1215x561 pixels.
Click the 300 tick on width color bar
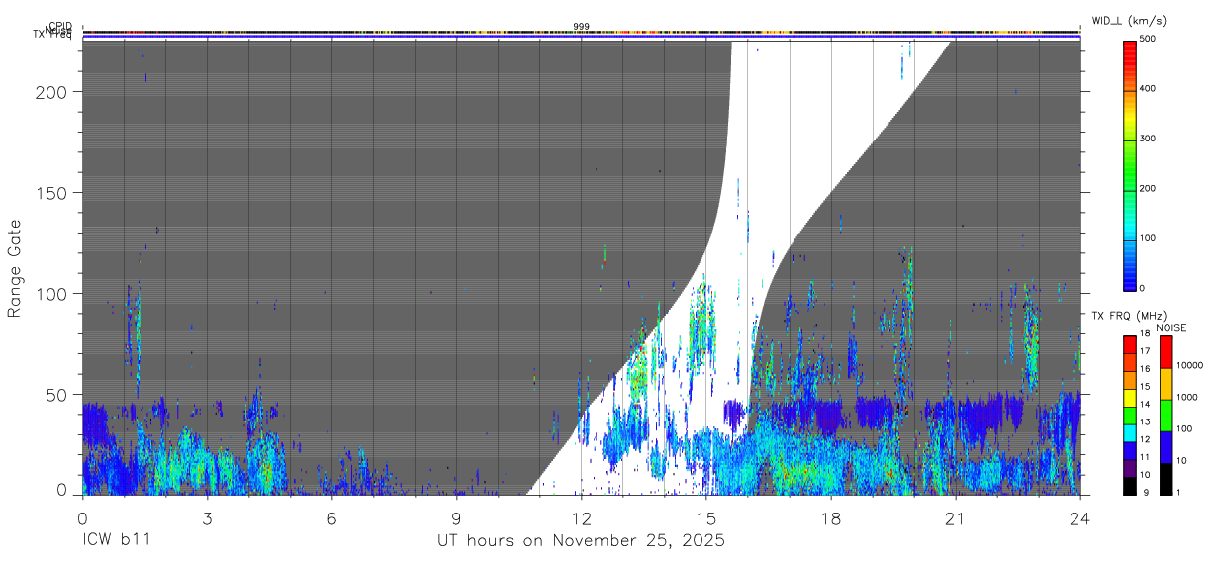pyautogui.click(x=1149, y=139)
